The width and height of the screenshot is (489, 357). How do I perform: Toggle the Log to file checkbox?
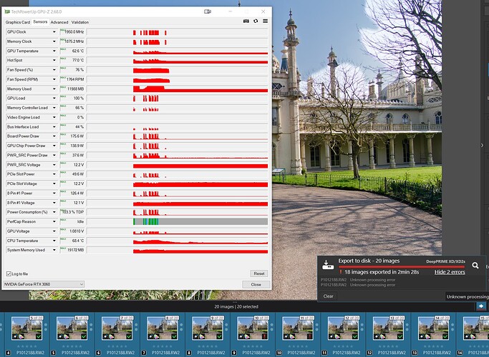[9, 273]
